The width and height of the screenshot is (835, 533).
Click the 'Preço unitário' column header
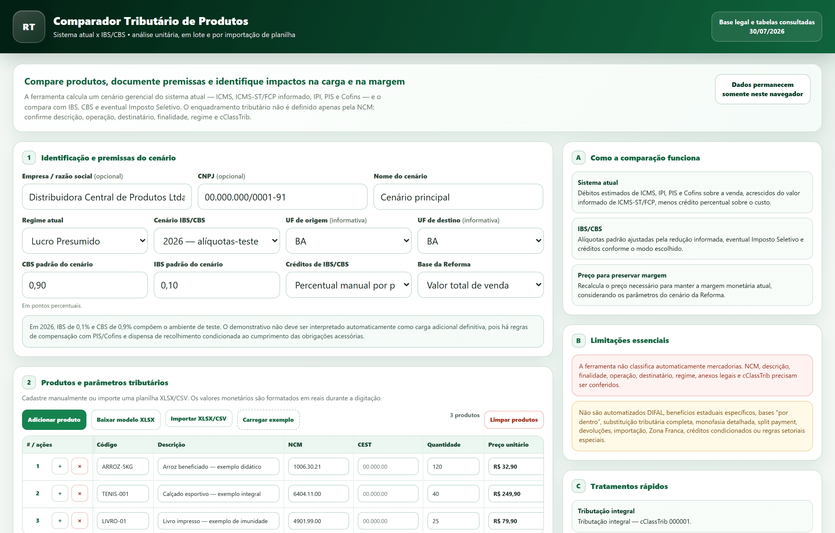point(508,444)
